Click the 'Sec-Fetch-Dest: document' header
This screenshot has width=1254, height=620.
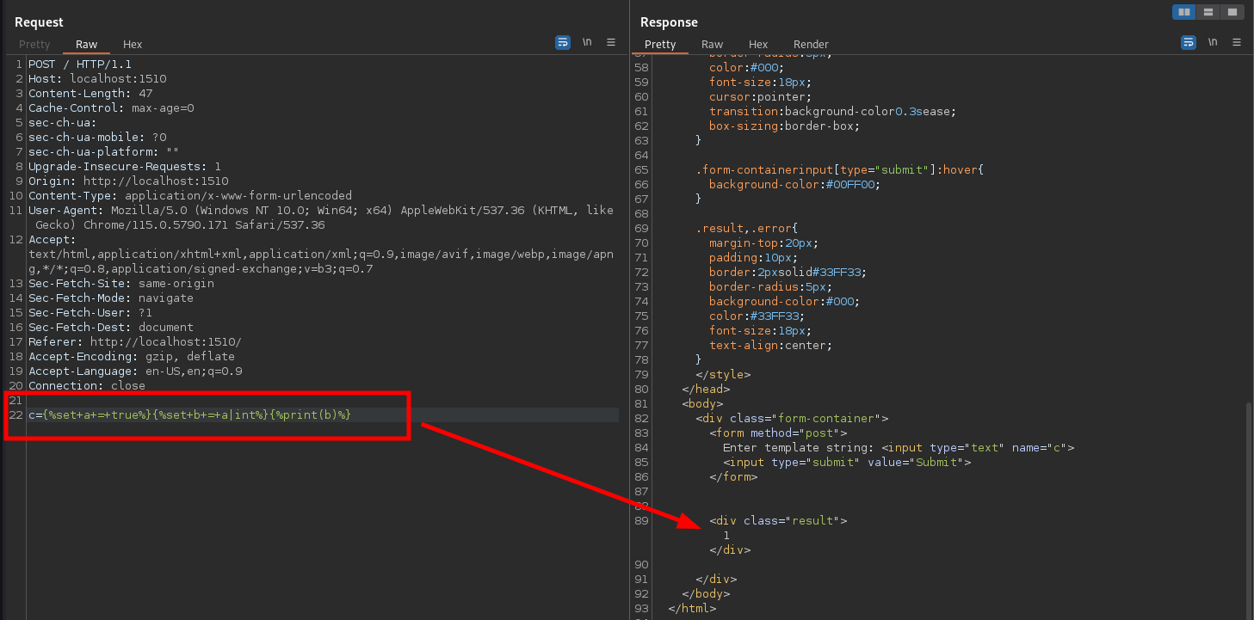[111, 327]
